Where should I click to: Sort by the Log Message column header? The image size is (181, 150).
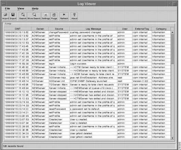click(93, 29)
